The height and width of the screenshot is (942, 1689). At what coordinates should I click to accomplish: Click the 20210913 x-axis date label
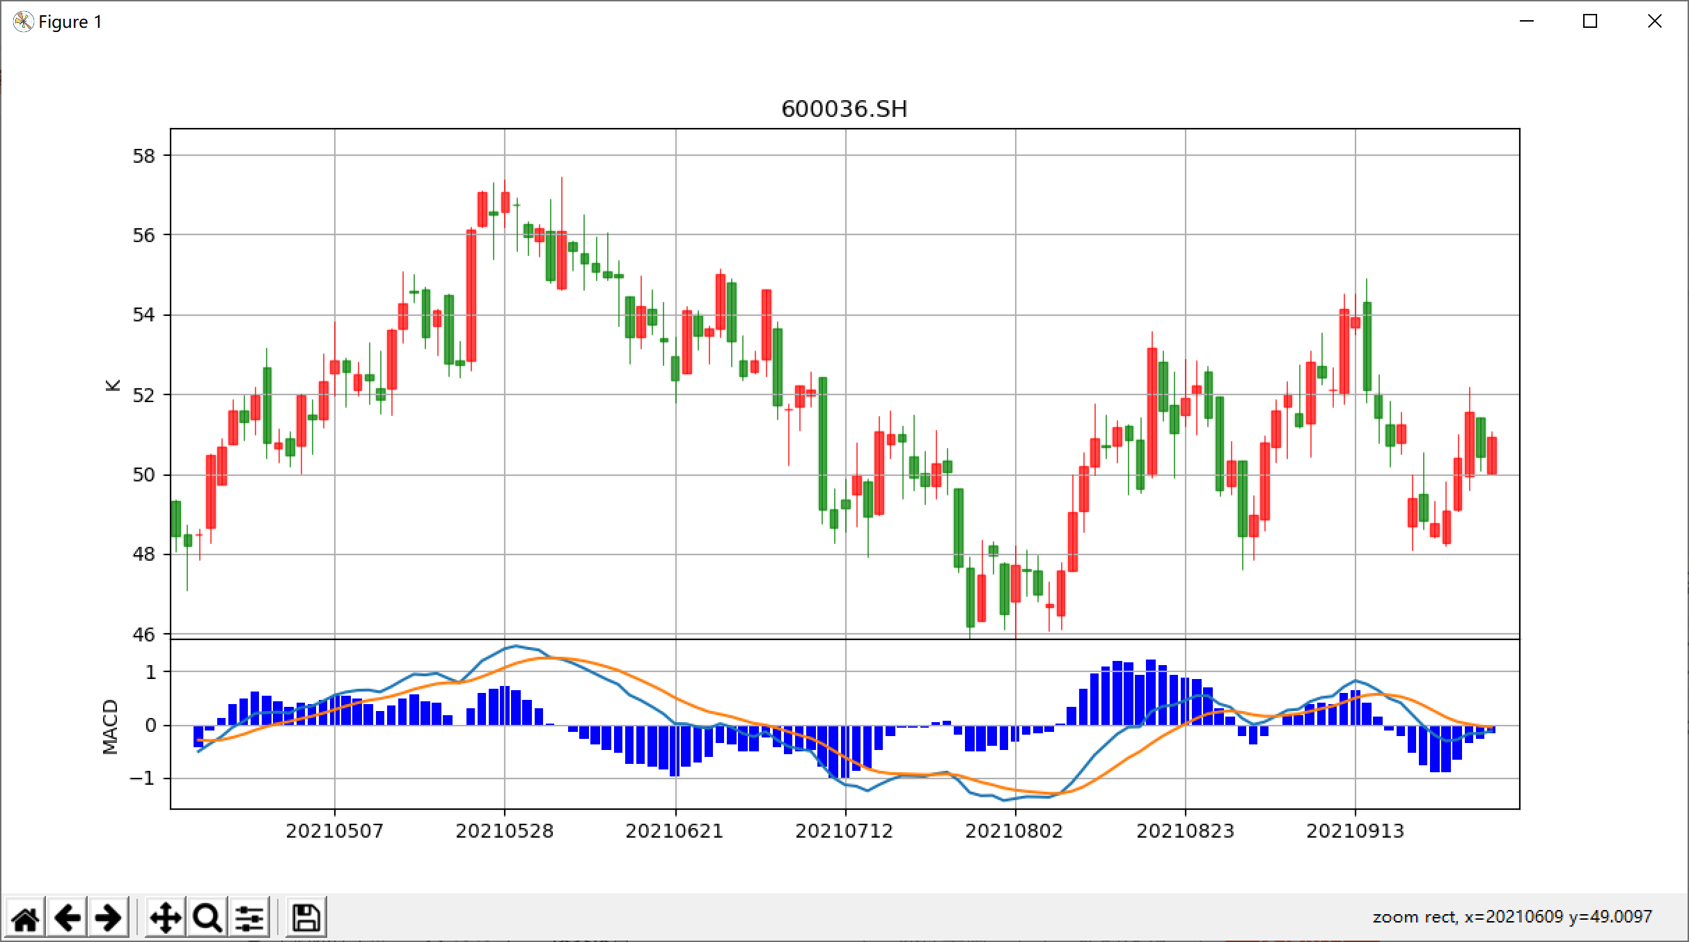tap(1355, 831)
